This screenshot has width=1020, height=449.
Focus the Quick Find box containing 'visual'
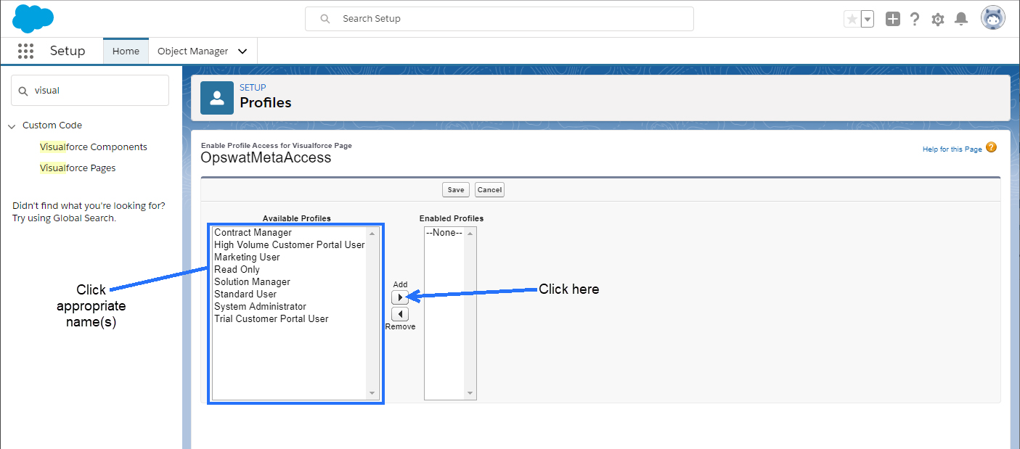tap(90, 91)
